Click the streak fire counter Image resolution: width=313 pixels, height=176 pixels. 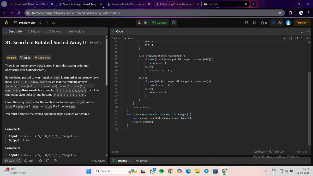[x=264, y=23]
